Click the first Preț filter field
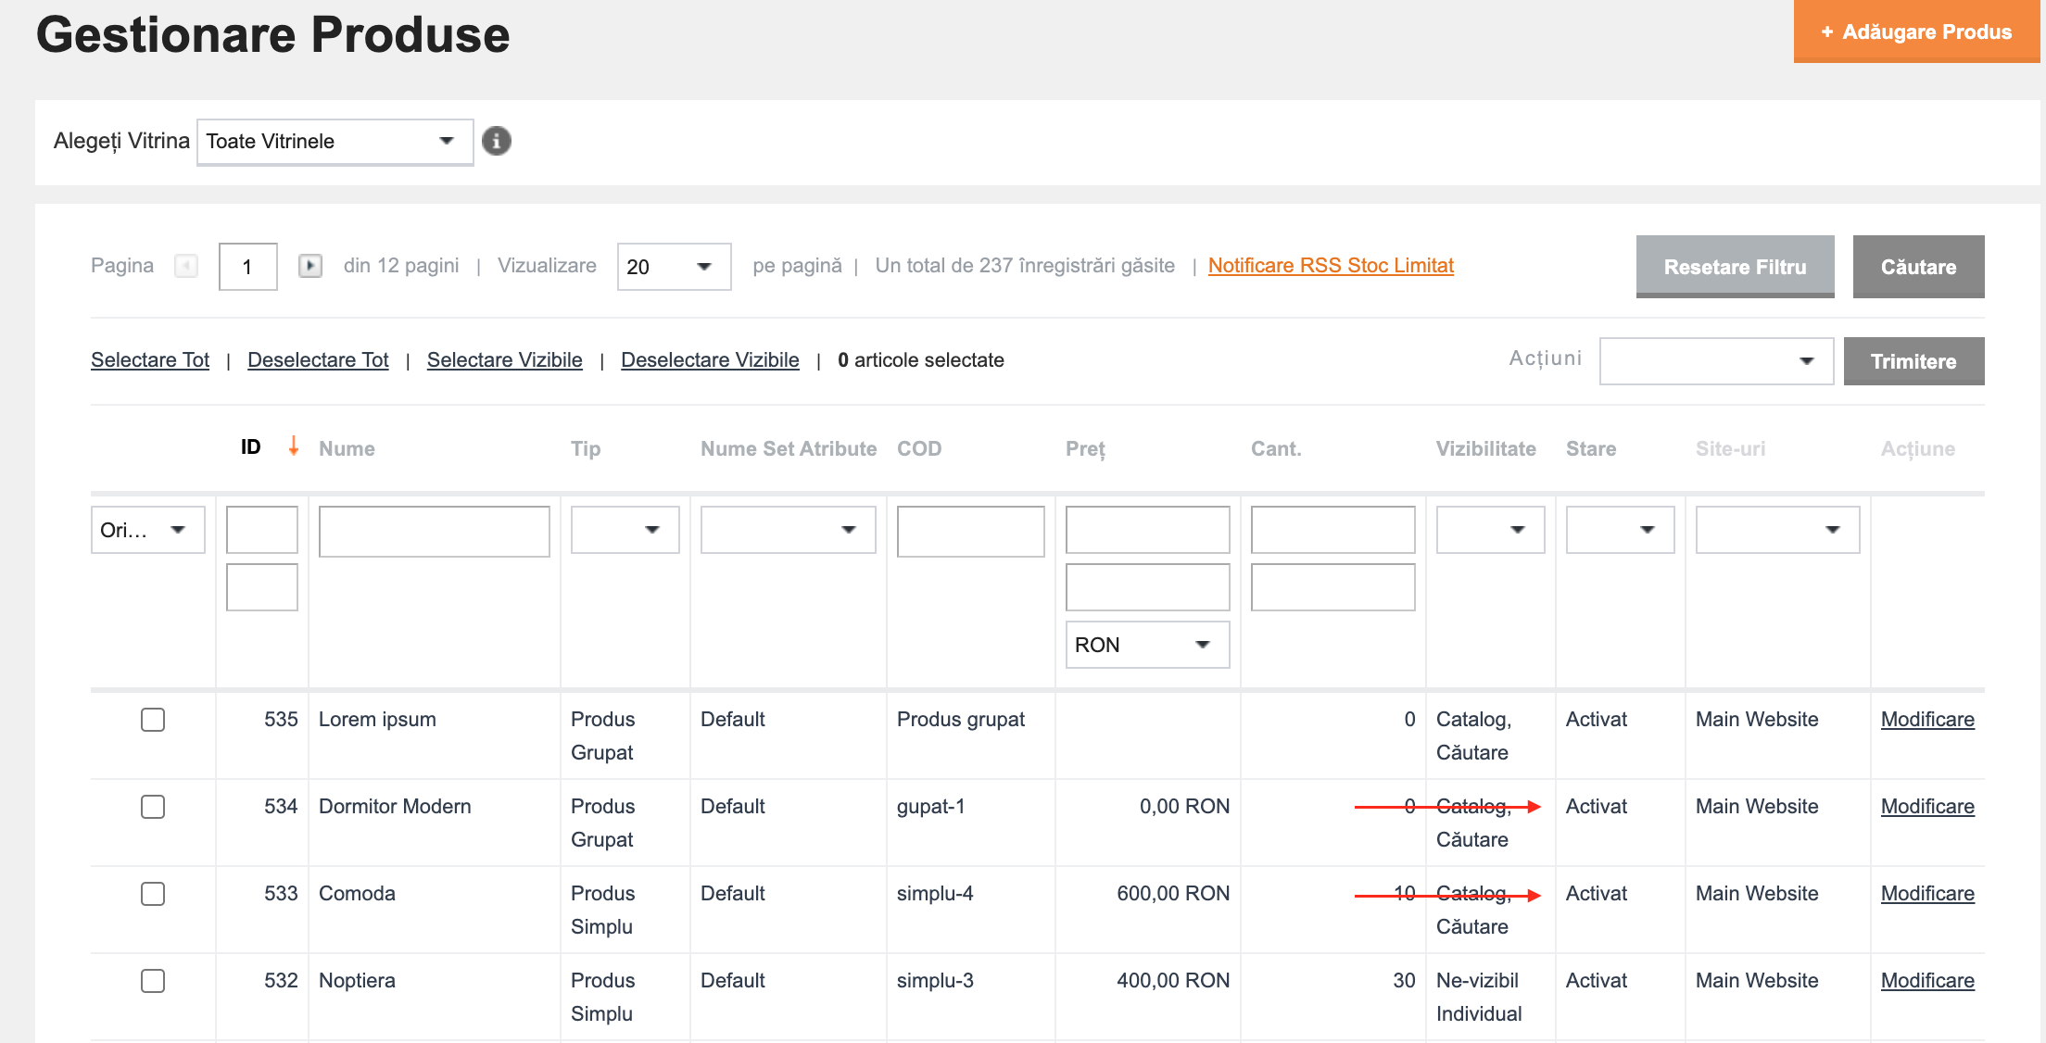The height and width of the screenshot is (1043, 2046). [x=1147, y=530]
